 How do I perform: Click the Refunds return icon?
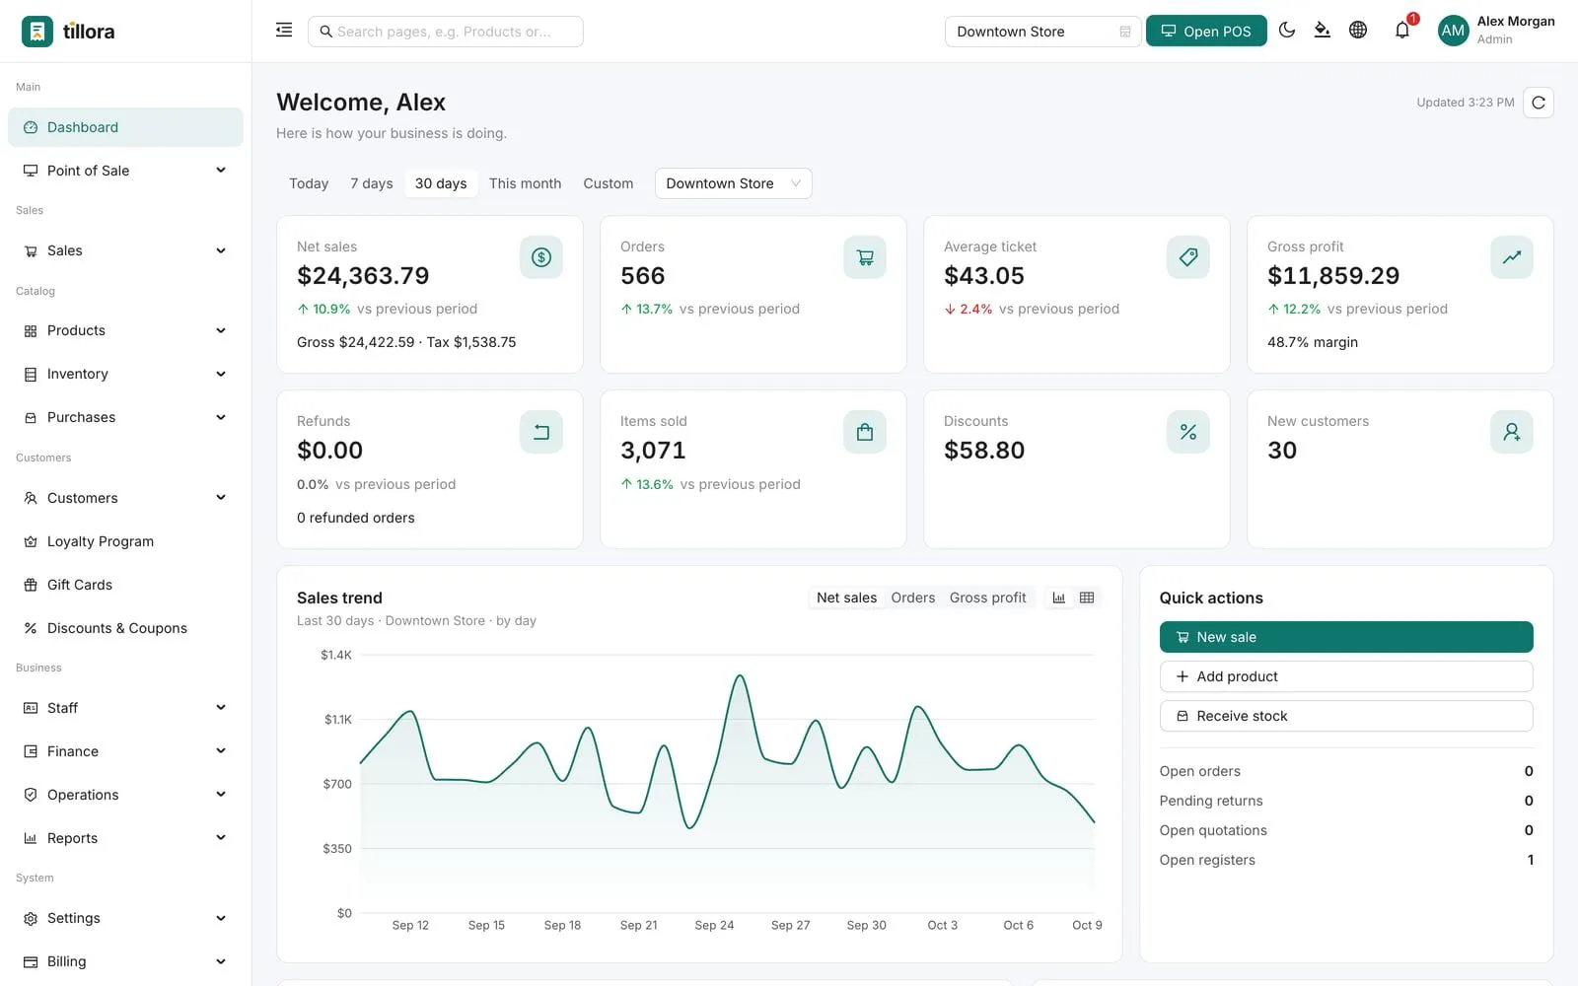(541, 432)
